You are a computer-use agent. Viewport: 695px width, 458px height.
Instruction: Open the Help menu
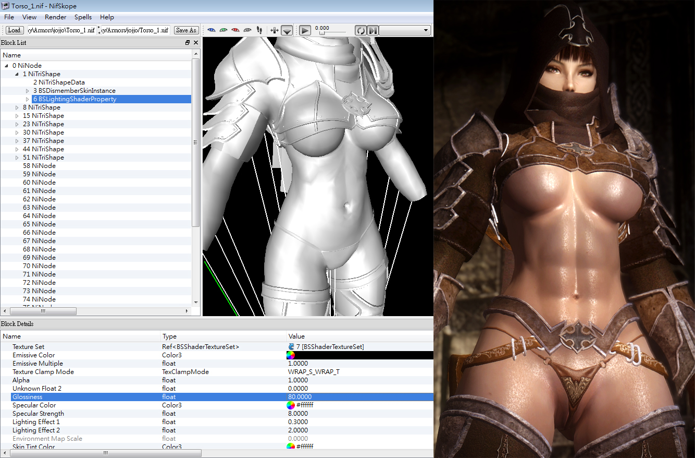tap(107, 17)
